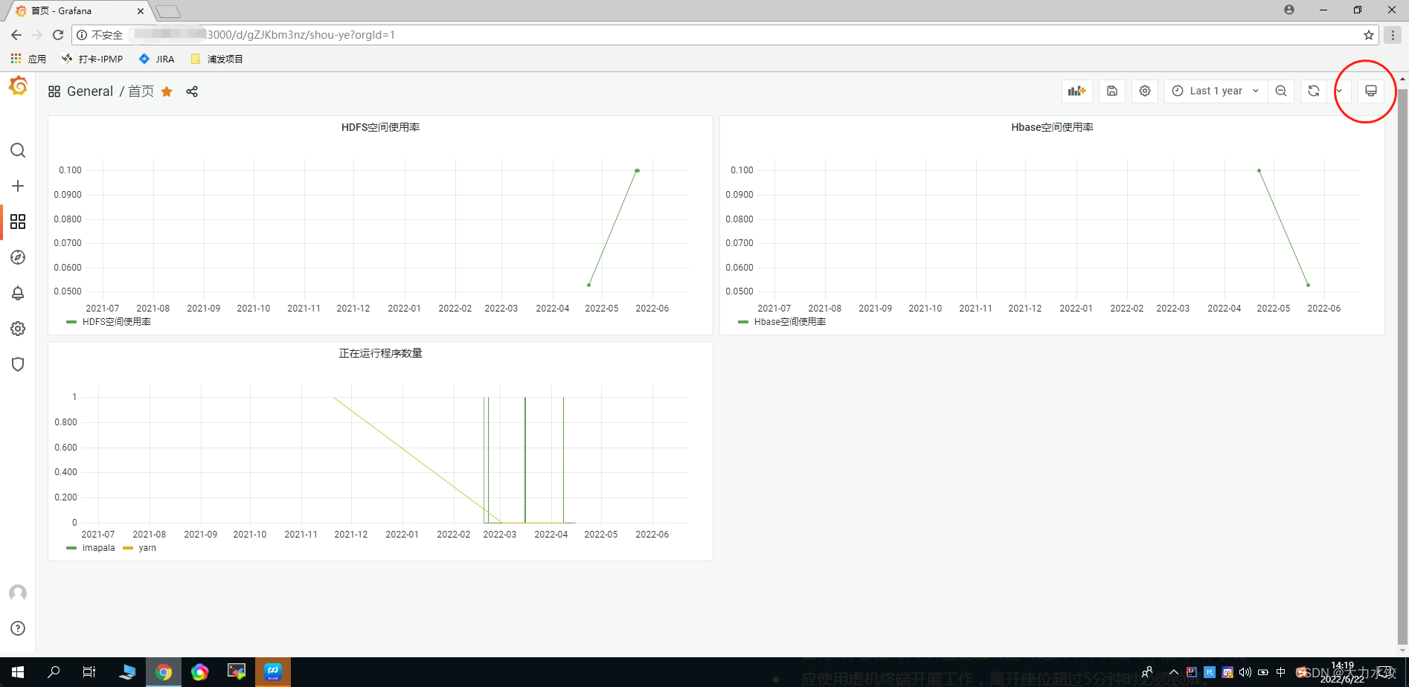Toggle the yarn series in the legend
Image resolution: width=1409 pixels, height=687 pixels.
[147, 548]
